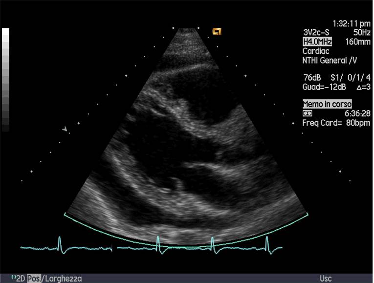Click the tape recorder icon beside 6:36:28
This screenshot has width=374, height=283.
click(x=307, y=113)
